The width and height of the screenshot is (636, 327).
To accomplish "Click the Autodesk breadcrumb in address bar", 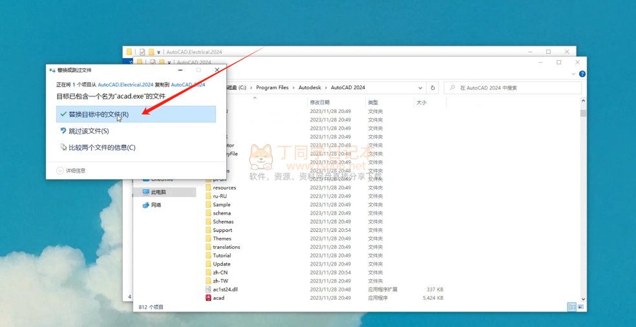I will (310, 87).
